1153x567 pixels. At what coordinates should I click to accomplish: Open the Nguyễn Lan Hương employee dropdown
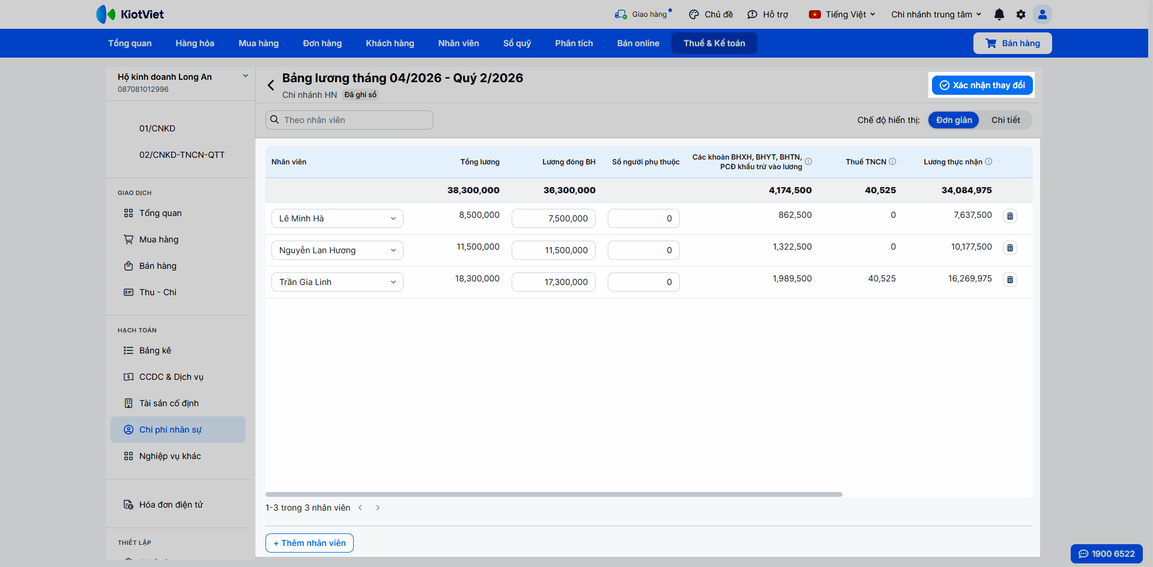(x=337, y=250)
